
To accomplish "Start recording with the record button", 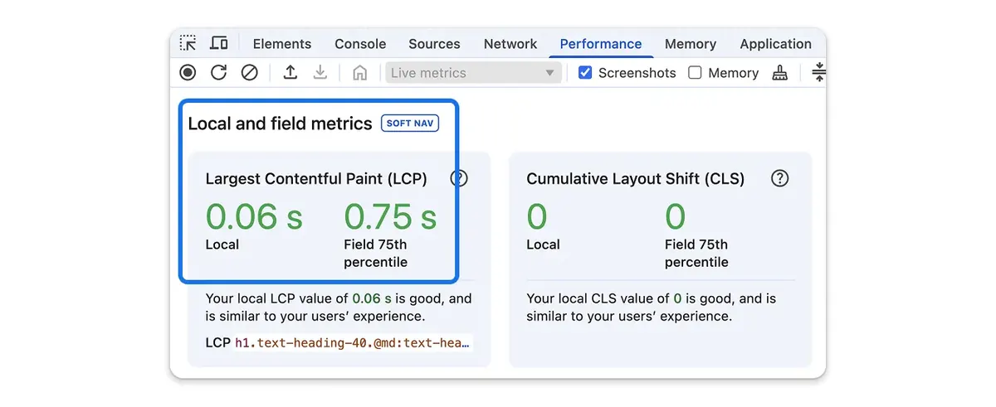I will coord(188,73).
